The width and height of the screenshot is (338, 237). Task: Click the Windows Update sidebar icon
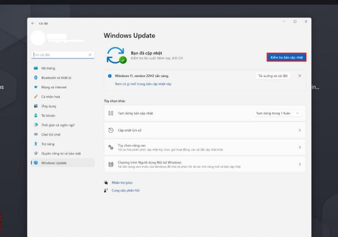point(36,163)
